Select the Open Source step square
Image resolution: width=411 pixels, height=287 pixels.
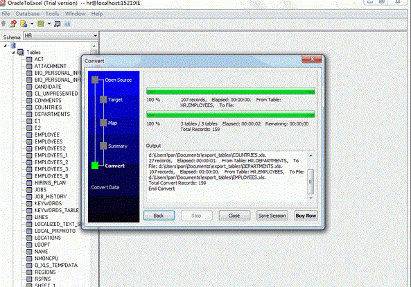point(95,80)
